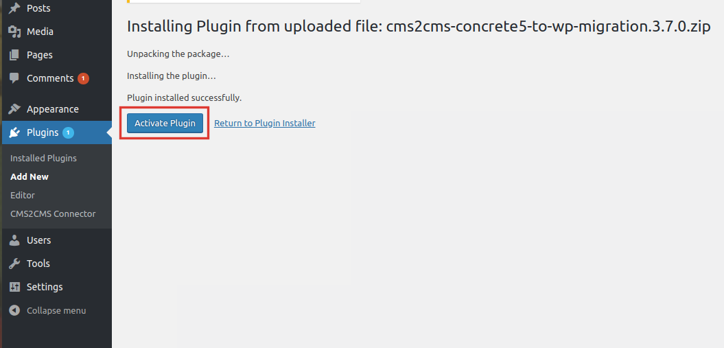
Task: Follow the Return to Plugin Installer link
Action: pyautogui.click(x=265, y=124)
